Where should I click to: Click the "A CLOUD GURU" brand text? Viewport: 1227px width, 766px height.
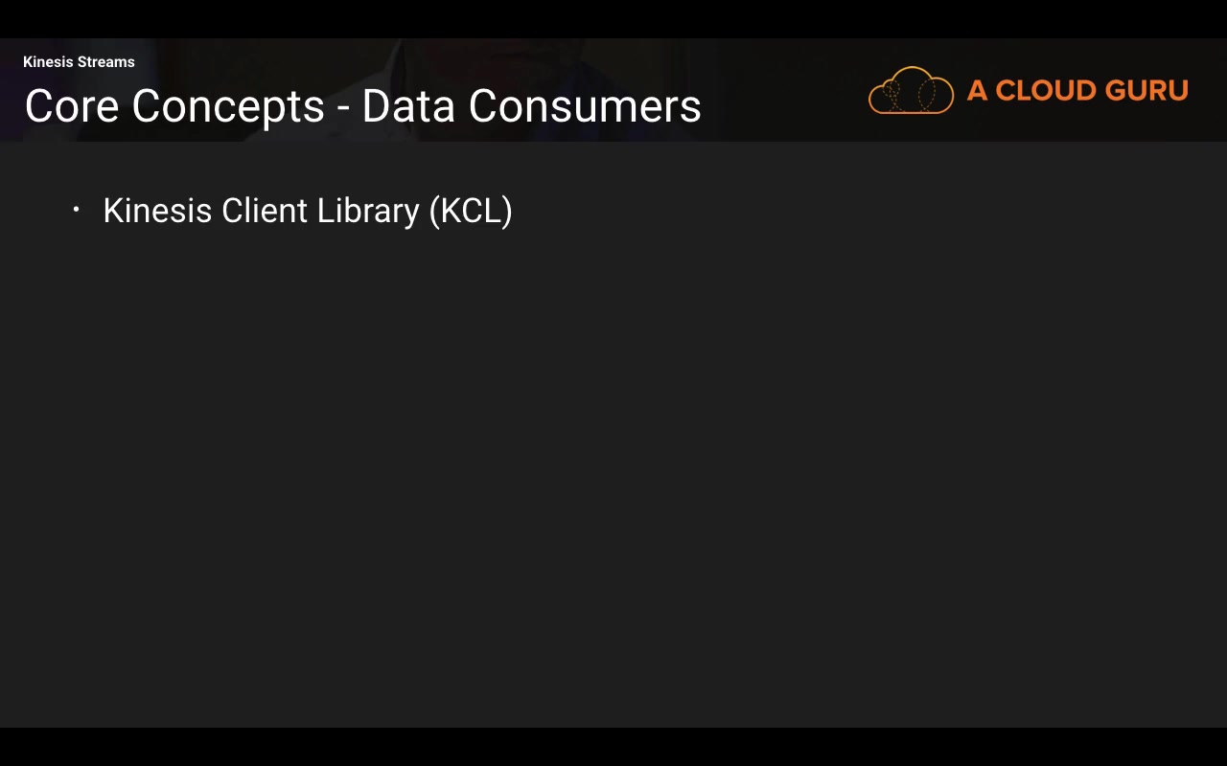click(1077, 91)
